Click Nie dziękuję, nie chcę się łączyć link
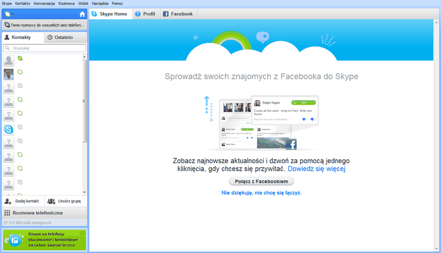This screenshot has height=253, width=441. coord(261,193)
